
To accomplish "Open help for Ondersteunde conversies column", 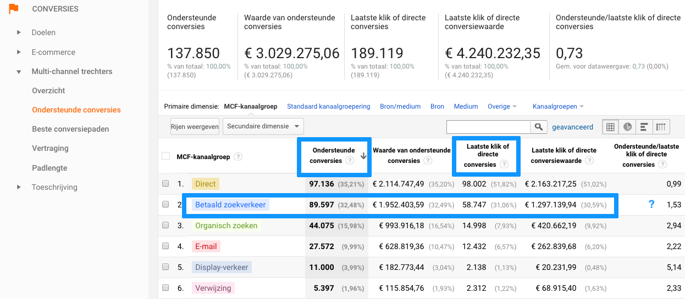I will tap(349, 161).
